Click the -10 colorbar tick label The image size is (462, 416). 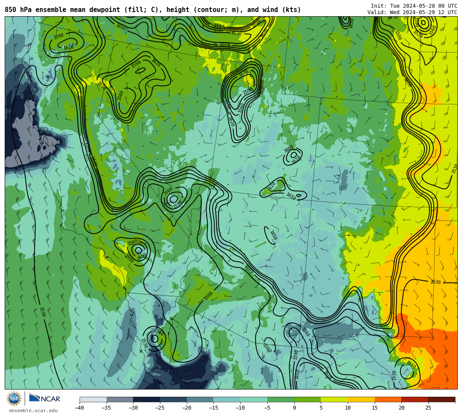240,408
